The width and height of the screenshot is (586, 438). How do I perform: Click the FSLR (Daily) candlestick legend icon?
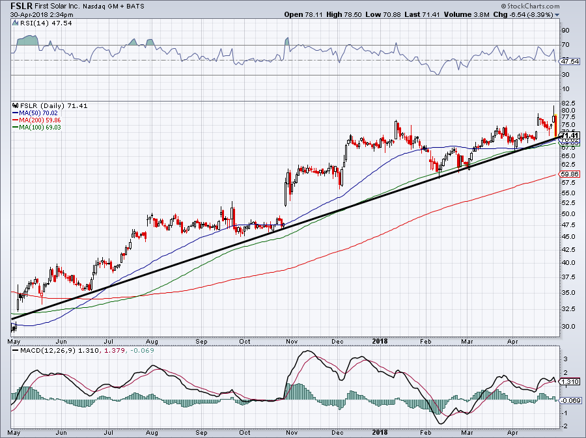click(16, 105)
